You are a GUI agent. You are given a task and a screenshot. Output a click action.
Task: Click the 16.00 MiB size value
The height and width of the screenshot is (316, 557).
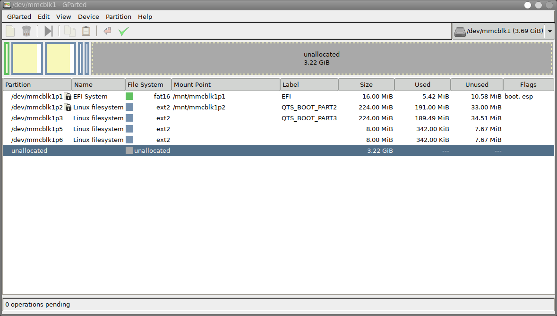[x=377, y=97]
